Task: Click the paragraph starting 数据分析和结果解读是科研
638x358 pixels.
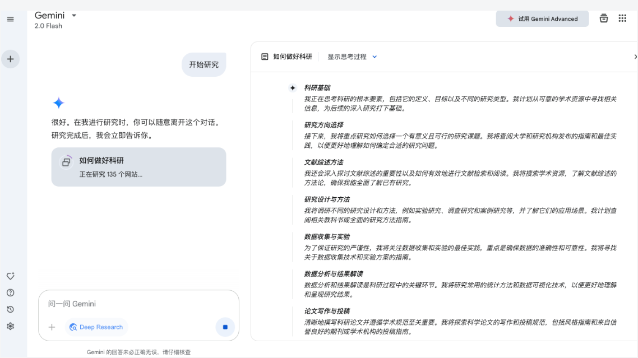Action: point(460,290)
